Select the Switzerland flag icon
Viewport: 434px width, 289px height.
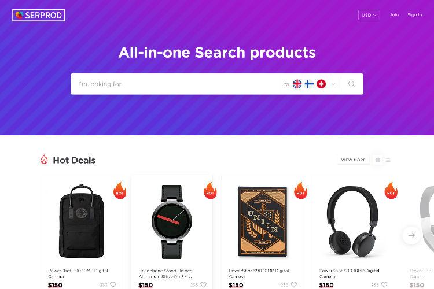pyautogui.click(x=321, y=84)
